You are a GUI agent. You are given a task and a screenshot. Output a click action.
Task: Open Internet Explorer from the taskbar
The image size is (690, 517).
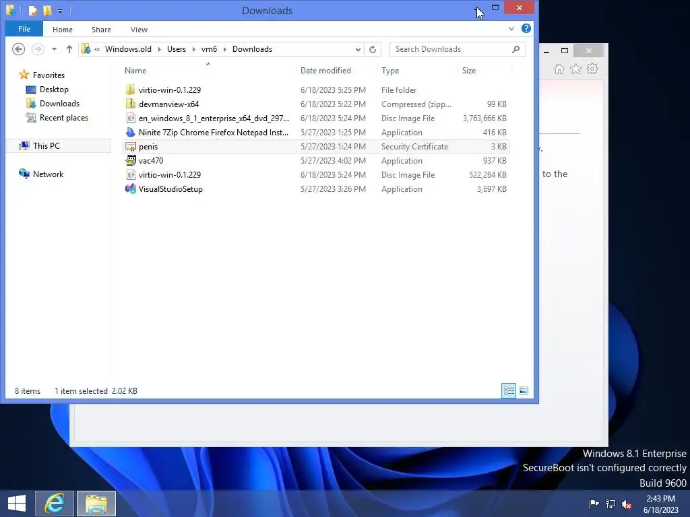tap(55, 504)
